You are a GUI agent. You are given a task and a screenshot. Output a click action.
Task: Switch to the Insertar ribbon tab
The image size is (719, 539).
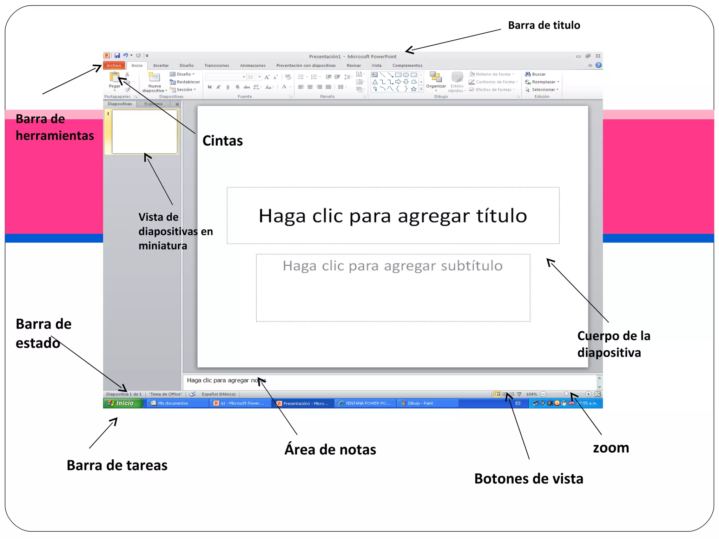point(161,66)
